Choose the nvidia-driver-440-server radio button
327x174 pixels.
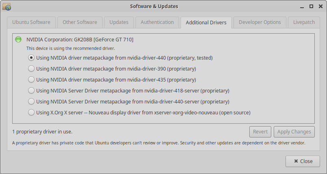tap(31, 101)
